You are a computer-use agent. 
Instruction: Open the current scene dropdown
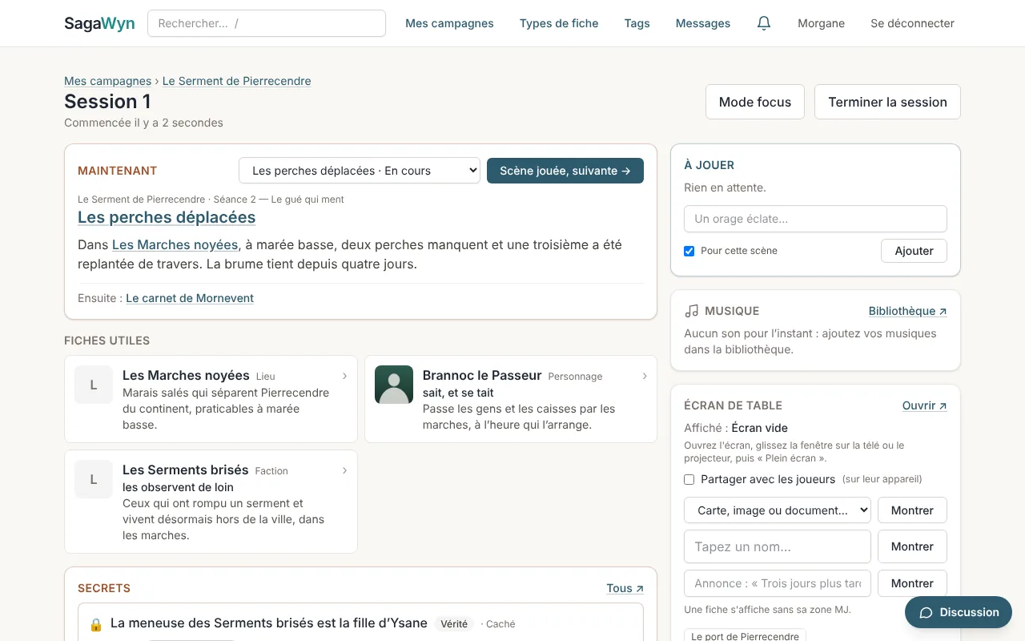click(360, 171)
